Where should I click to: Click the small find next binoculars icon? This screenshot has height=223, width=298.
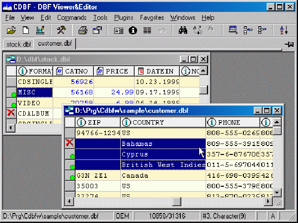[x=211, y=29]
